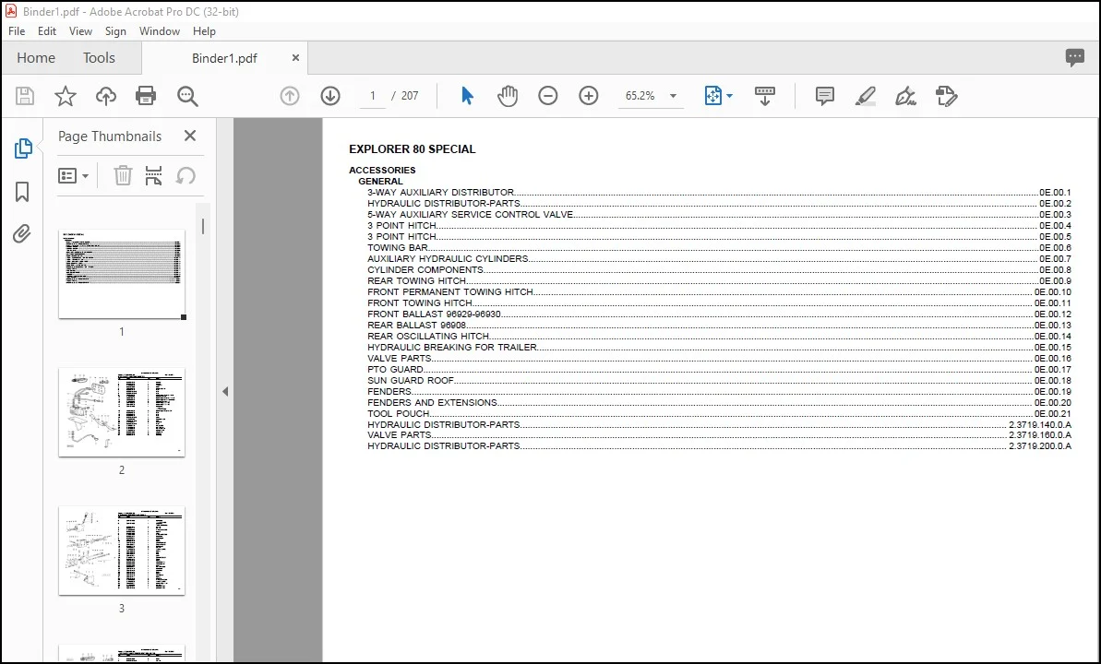1101x664 pixels.
Task: Add file to starred with star icon
Action: [66, 96]
